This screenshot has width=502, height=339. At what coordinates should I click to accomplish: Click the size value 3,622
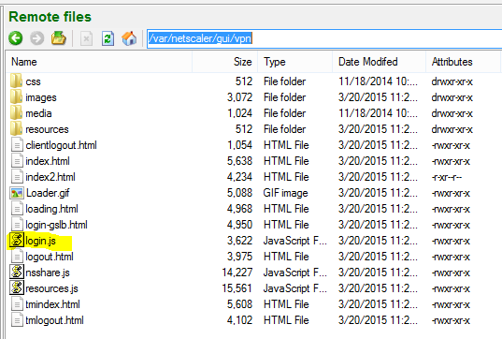240,241
